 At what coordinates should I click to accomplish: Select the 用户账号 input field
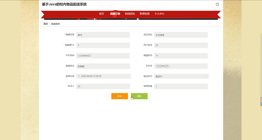[x=181, y=45]
